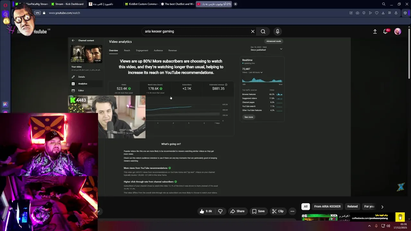
Task: Switch to KickBot Custom Commands tab
Action: coord(141,4)
